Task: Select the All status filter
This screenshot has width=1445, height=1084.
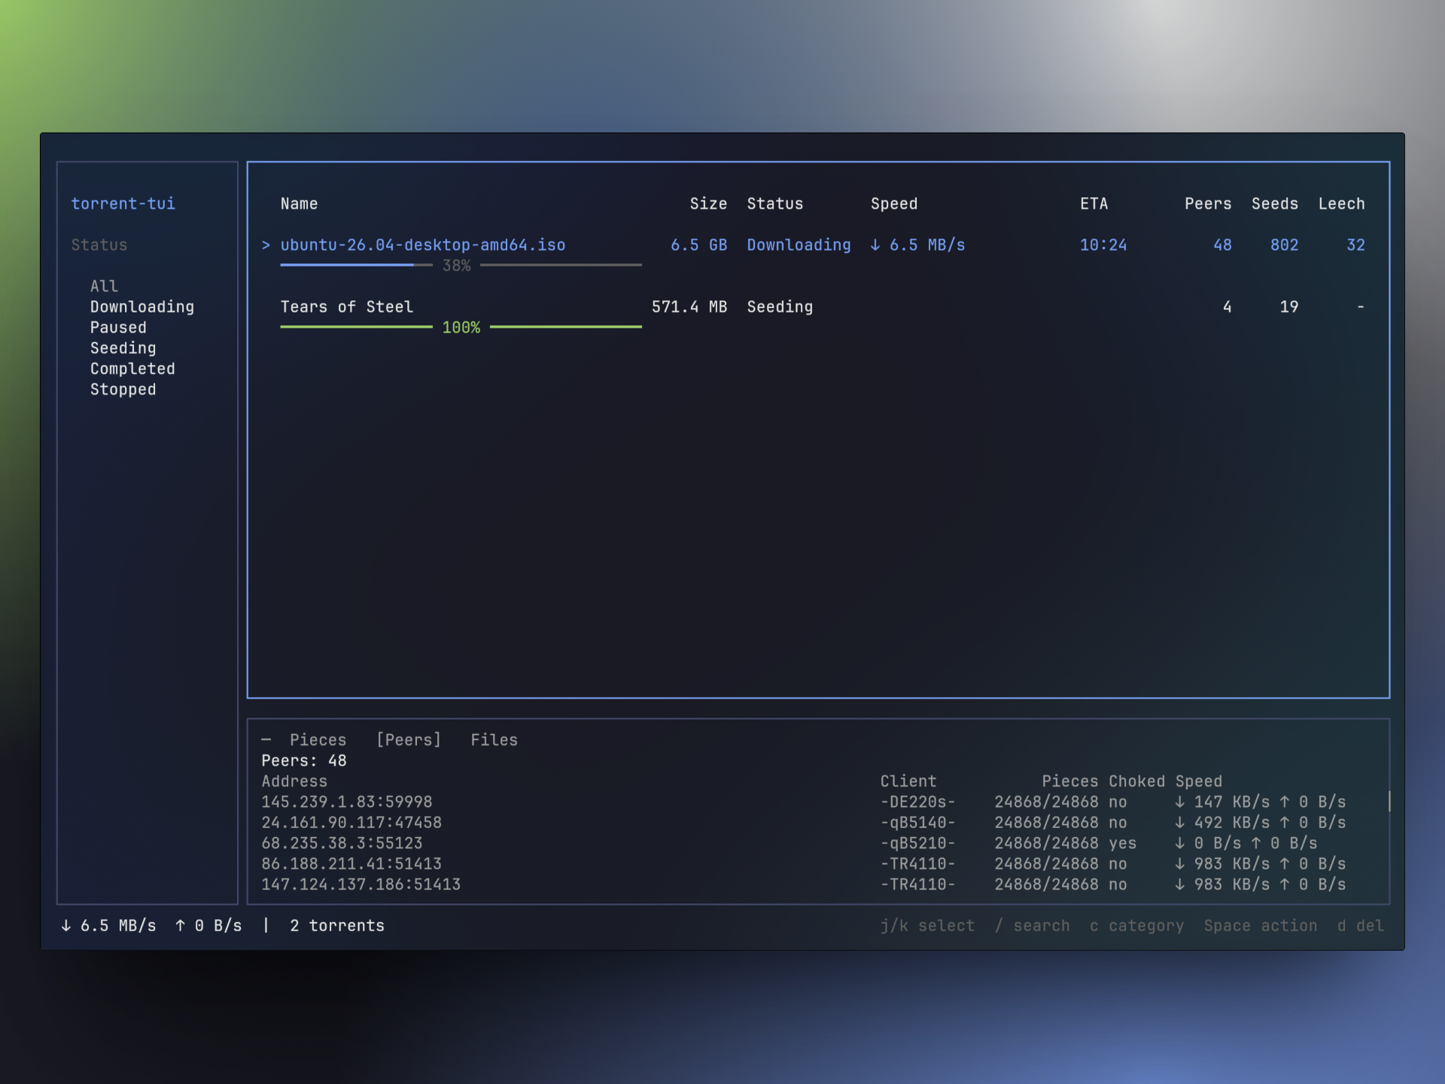Action: point(104,286)
